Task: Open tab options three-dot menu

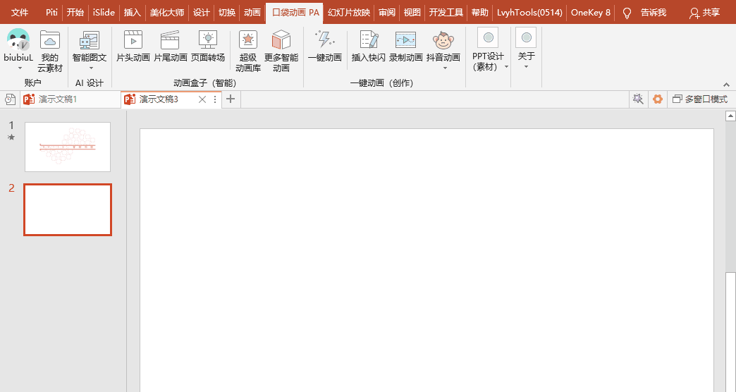Action: [215, 99]
